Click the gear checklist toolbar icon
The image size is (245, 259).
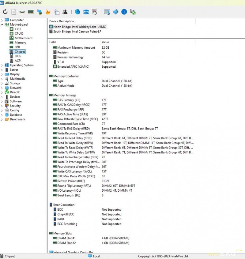57,12
